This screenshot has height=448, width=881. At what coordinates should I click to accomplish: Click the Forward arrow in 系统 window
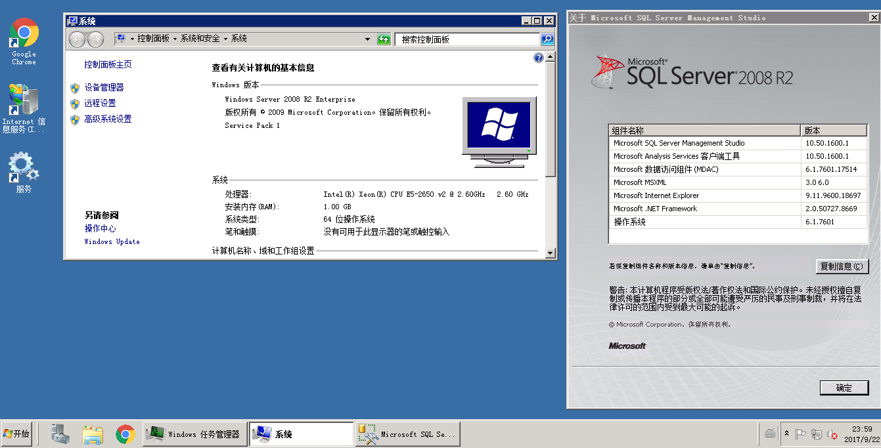pos(96,39)
